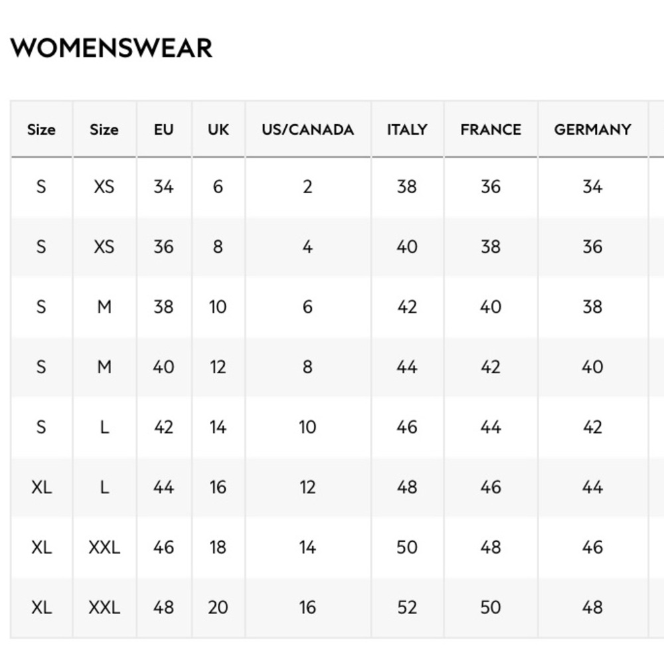The height and width of the screenshot is (664, 664).
Task: Click the second Size column header
Action: (104, 129)
